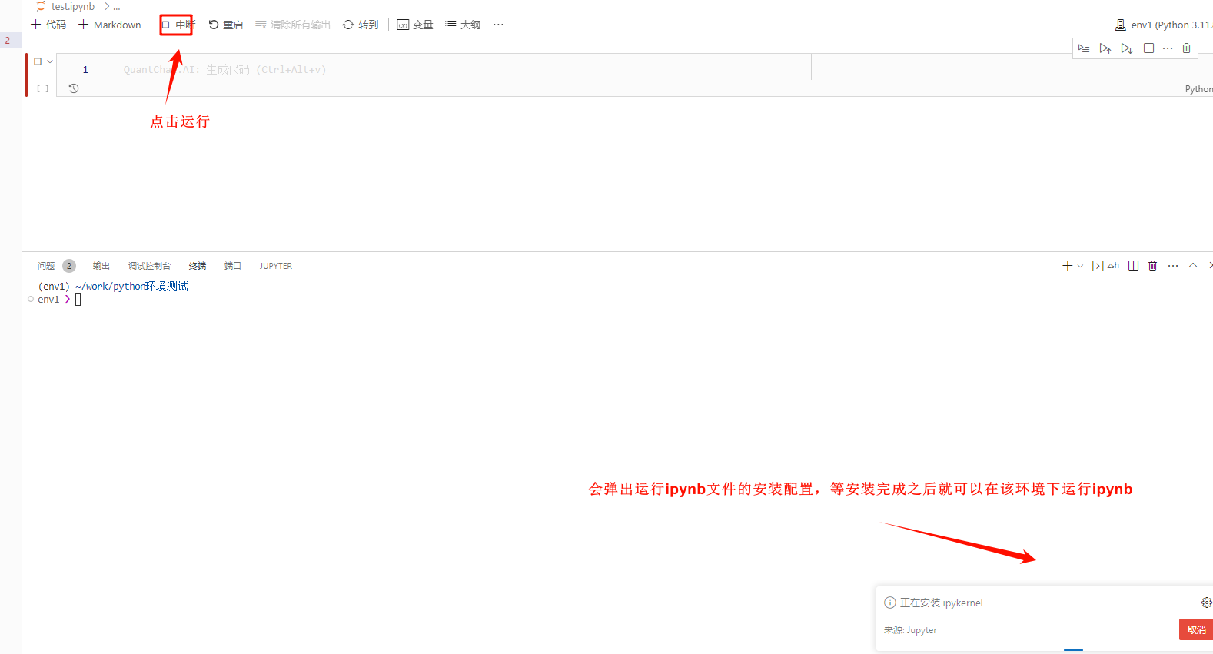Image resolution: width=1213 pixels, height=654 pixels.
Task: Select kernel env1 (Python 3.11) picker
Action: (1164, 25)
